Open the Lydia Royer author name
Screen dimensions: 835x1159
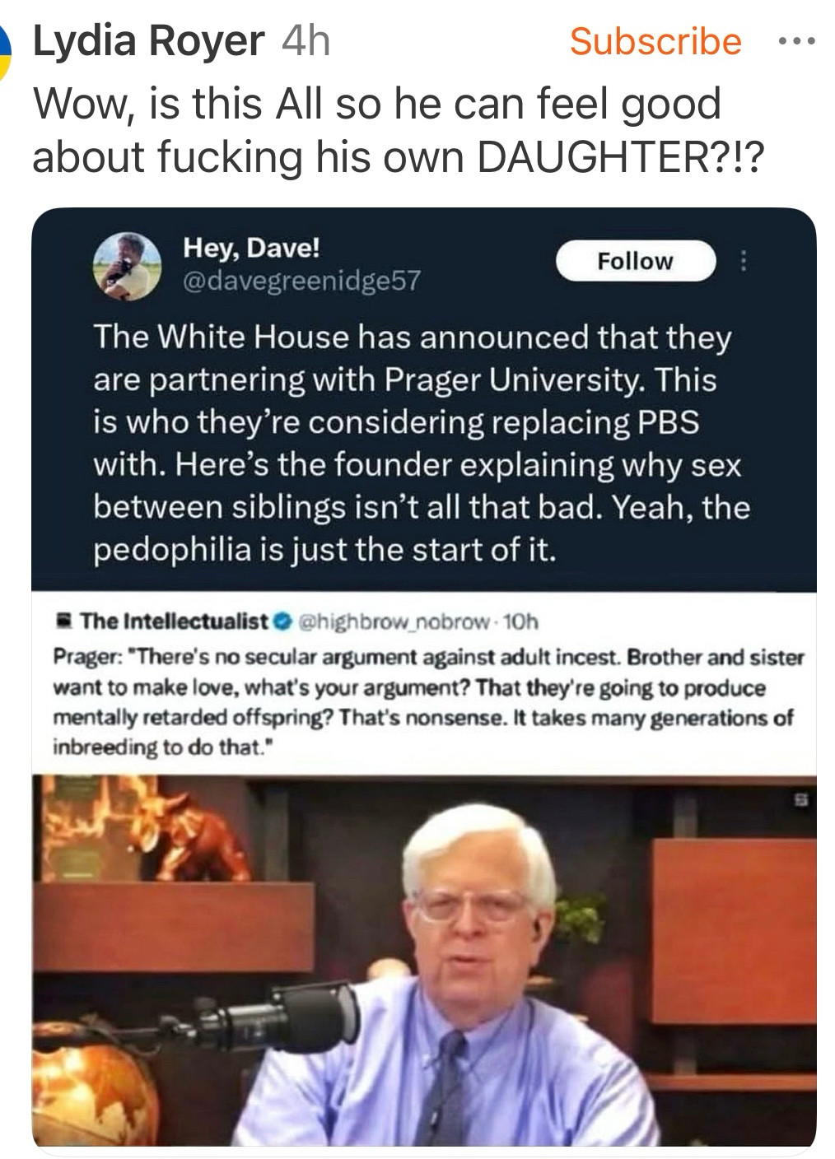click(148, 41)
